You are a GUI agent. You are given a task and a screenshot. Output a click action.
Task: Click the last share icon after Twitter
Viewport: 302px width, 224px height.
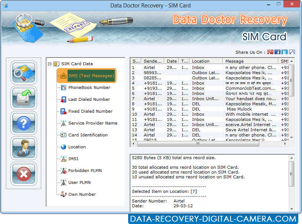click(292, 52)
